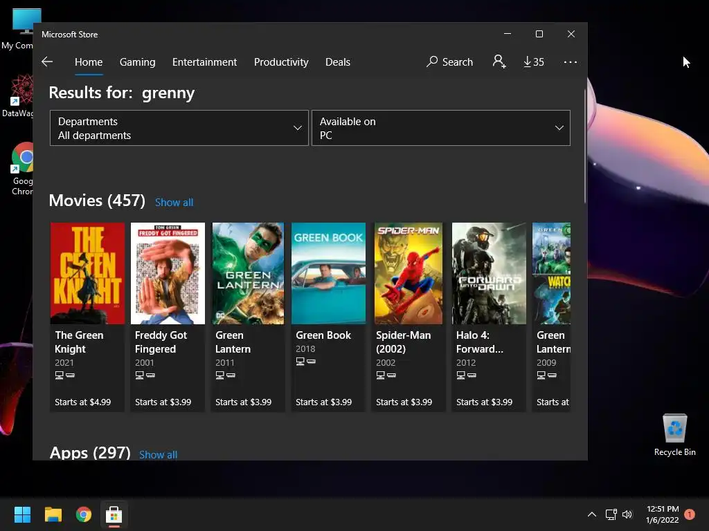Show hidden tray icons chevron
Viewport: 709px width, 531px height.
tap(591, 514)
